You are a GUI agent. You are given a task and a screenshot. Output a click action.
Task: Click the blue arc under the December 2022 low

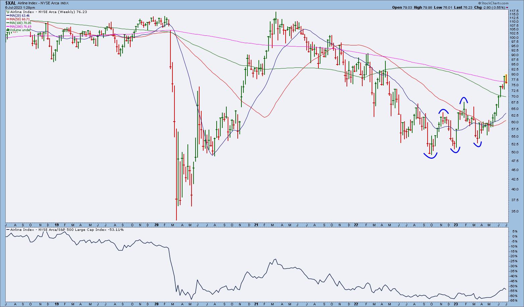click(455, 150)
